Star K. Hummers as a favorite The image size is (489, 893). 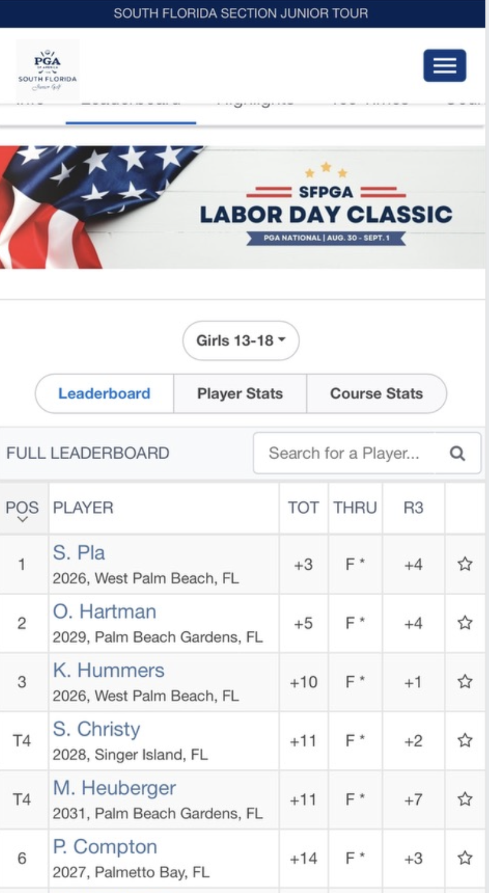coord(464,682)
